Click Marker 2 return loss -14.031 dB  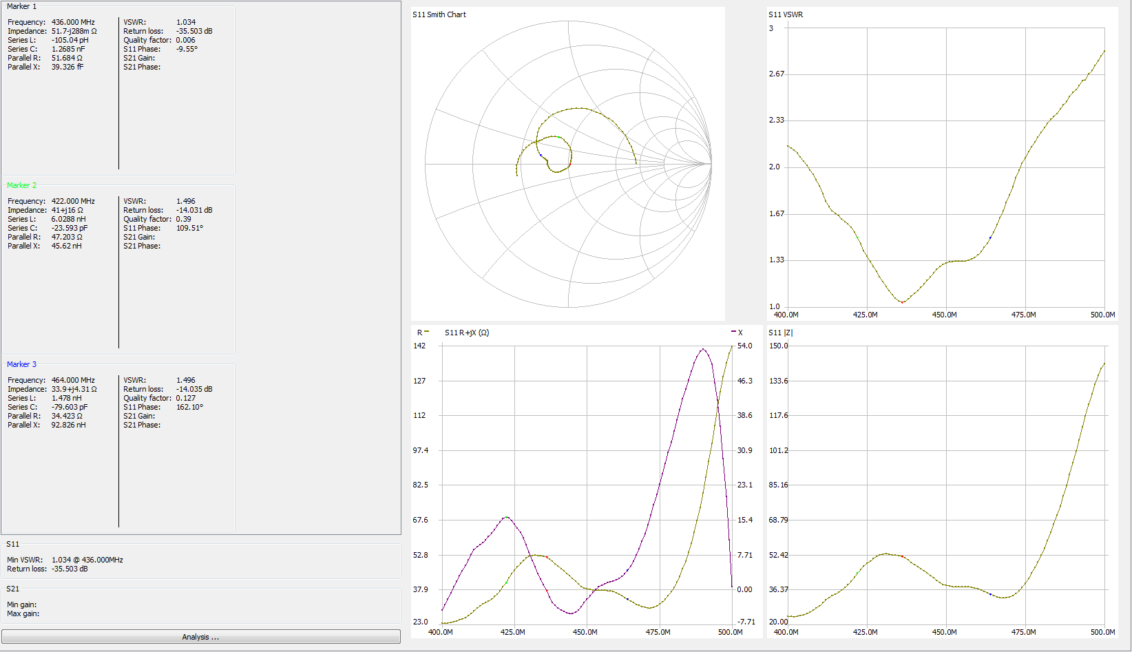tap(194, 210)
